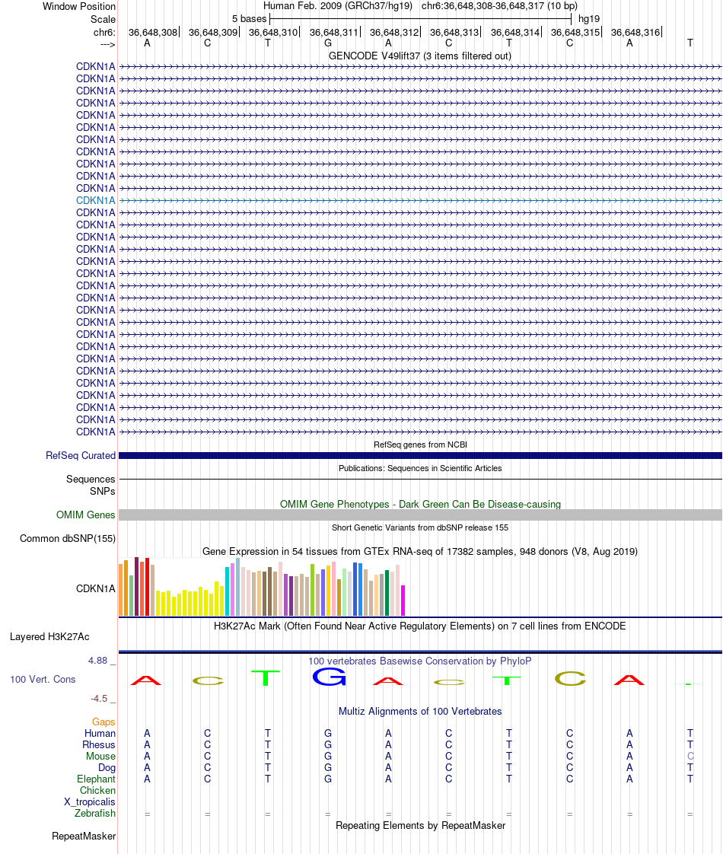Open 'OMIM Gene Phenotypes' green track title

(x=420, y=504)
